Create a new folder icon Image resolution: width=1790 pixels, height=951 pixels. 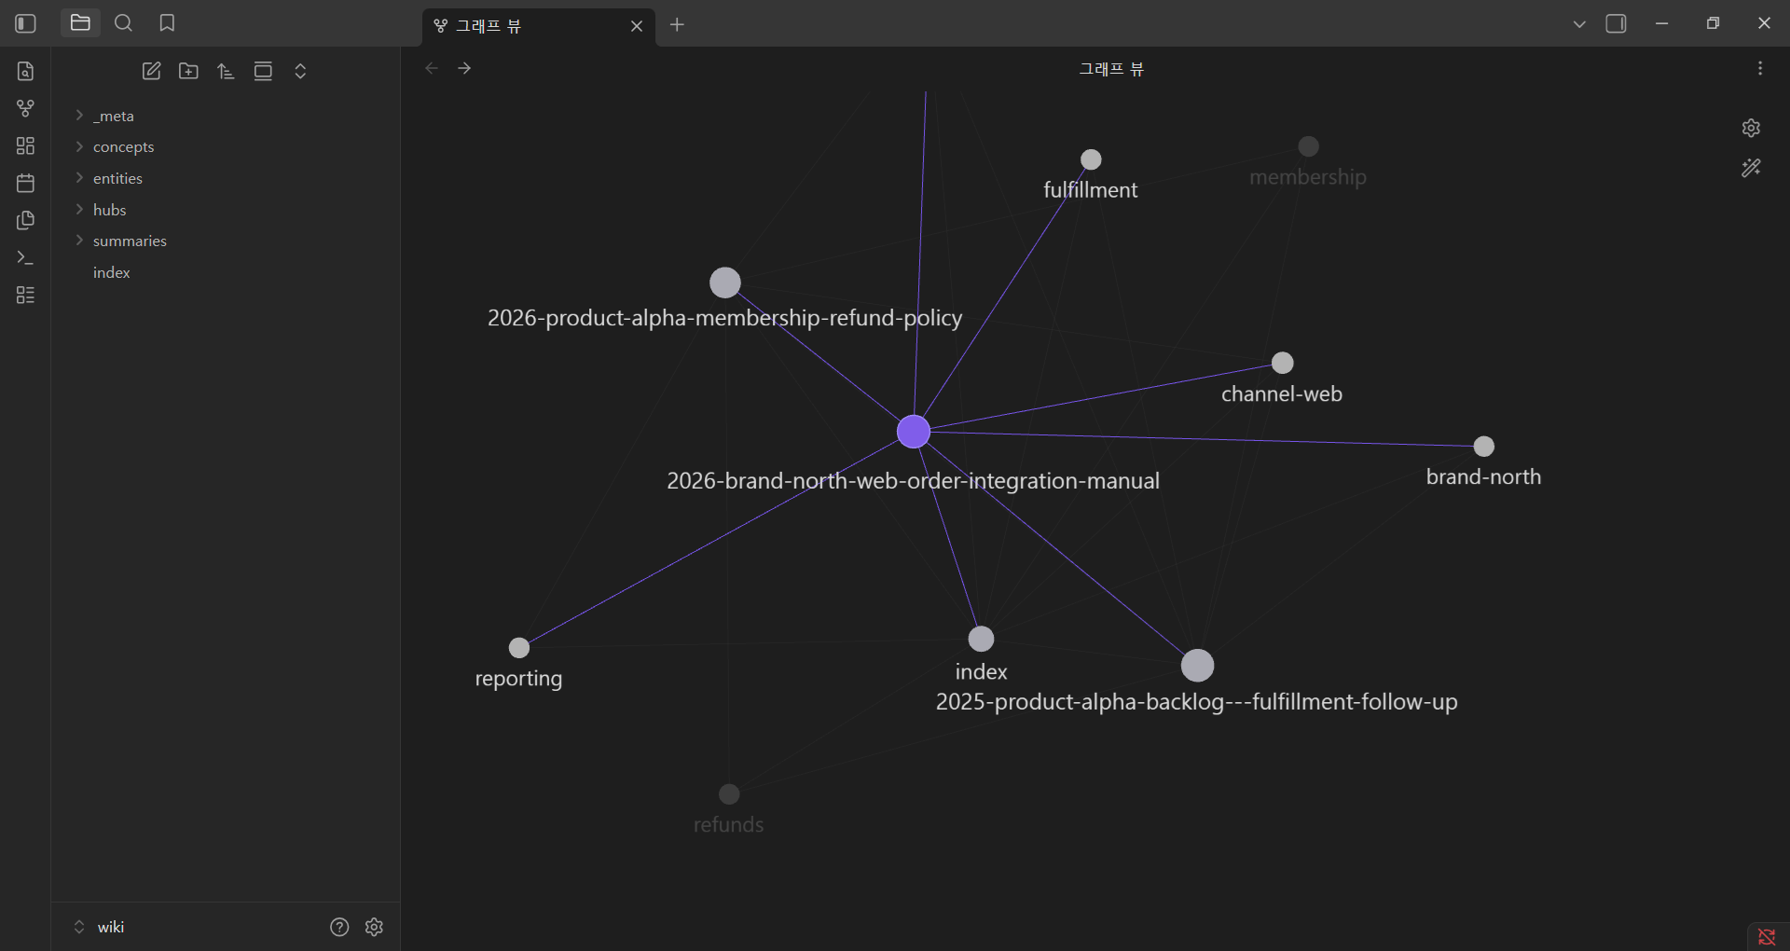(188, 71)
